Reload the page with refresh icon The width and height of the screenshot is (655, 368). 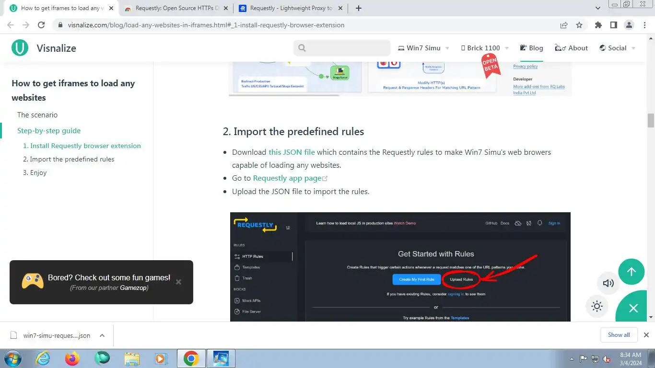tap(41, 25)
